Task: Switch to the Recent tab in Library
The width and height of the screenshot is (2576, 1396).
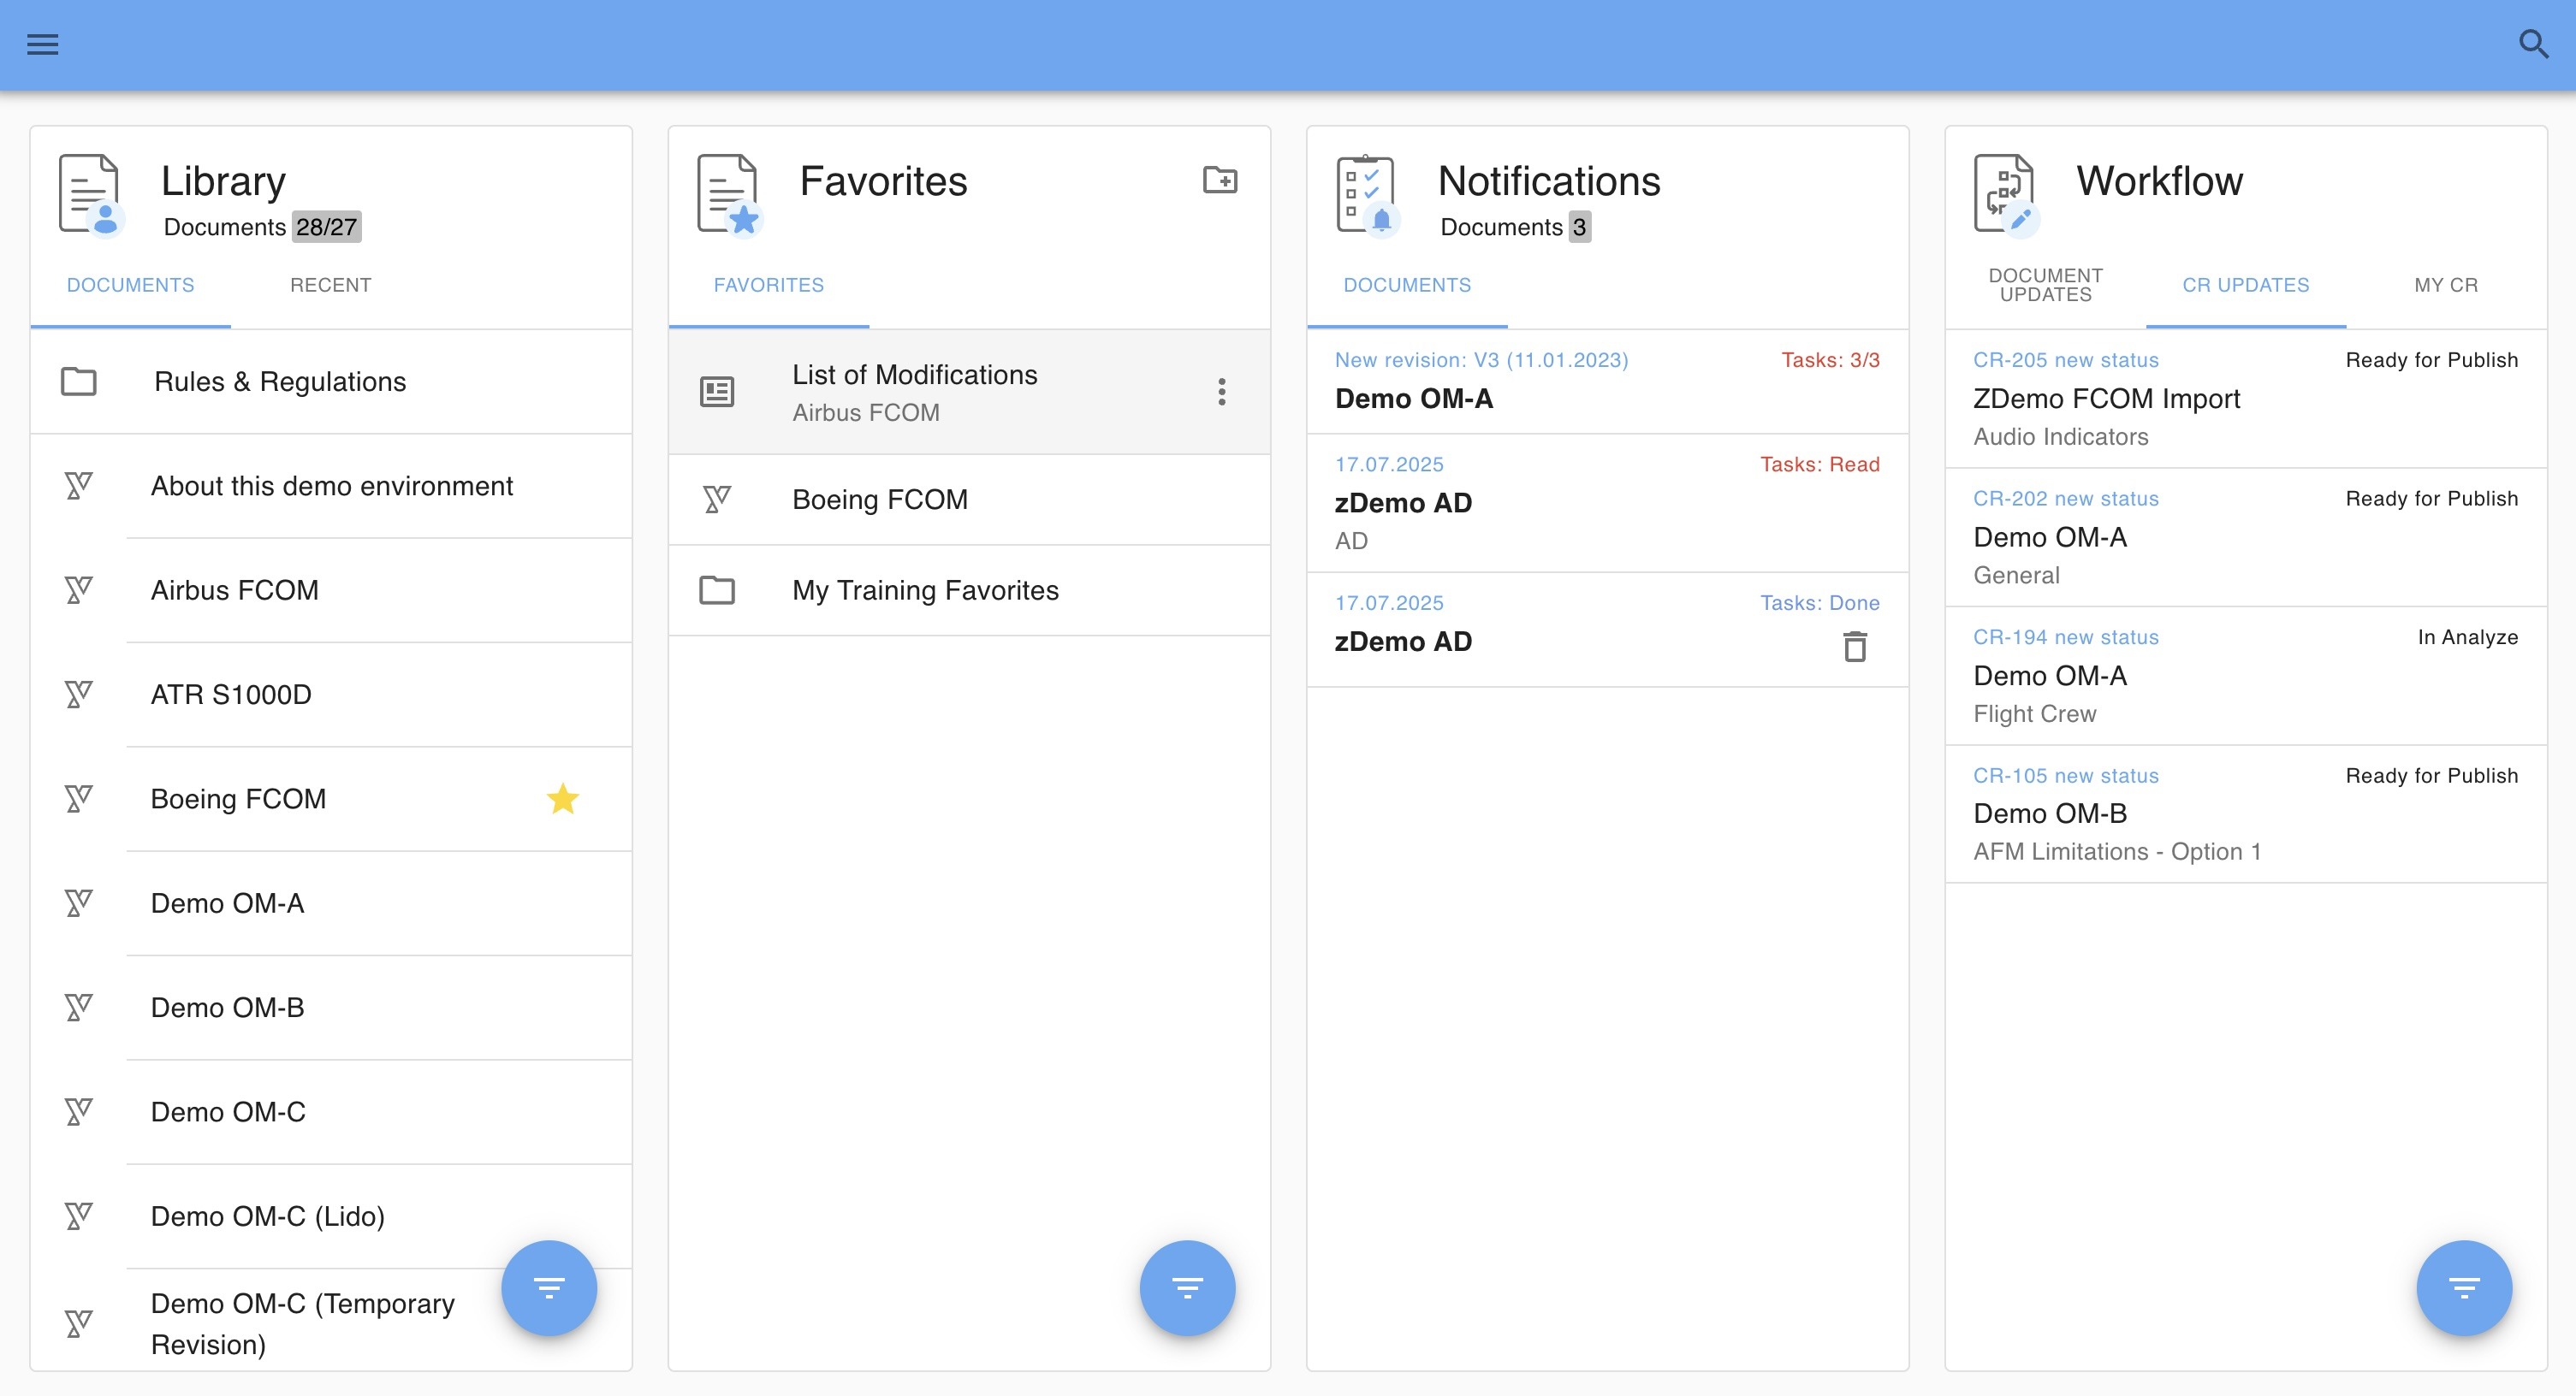Action: (330, 285)
